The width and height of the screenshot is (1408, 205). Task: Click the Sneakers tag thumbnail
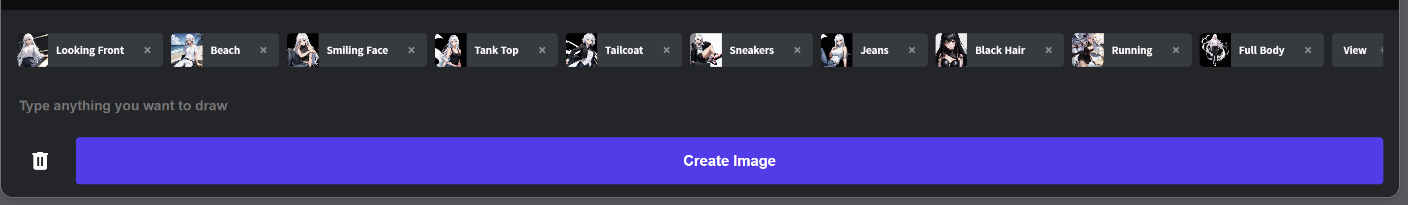705,50
